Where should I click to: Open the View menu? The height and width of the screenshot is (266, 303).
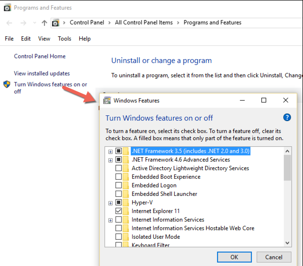pos(44,39)
